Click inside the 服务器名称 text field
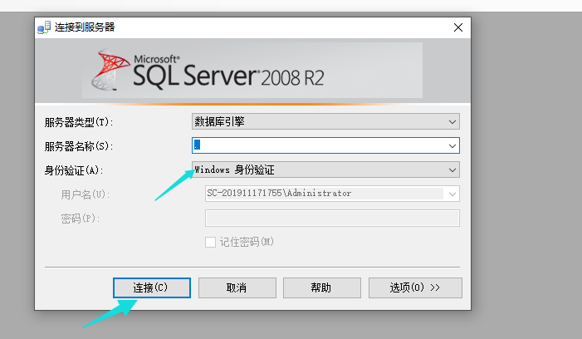582x339 pixels. [x=320, y=145]
